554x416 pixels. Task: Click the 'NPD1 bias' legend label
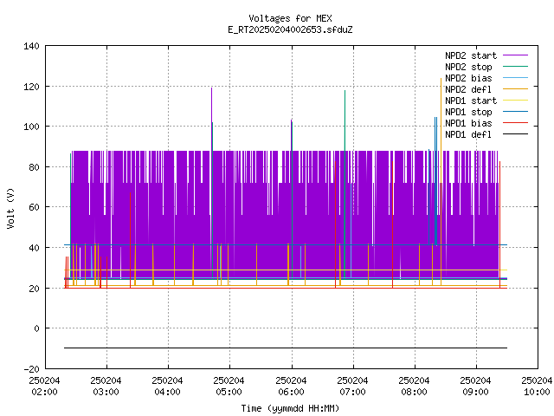click(x=468, y=123)
